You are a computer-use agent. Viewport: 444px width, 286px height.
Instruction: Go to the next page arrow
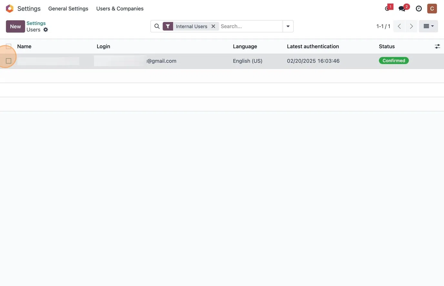[411, 26]
